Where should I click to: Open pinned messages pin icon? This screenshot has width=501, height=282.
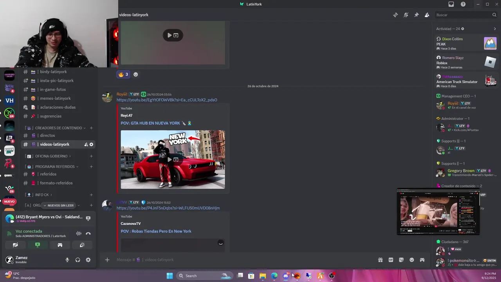pyautogui.click(x=416, y=15)
